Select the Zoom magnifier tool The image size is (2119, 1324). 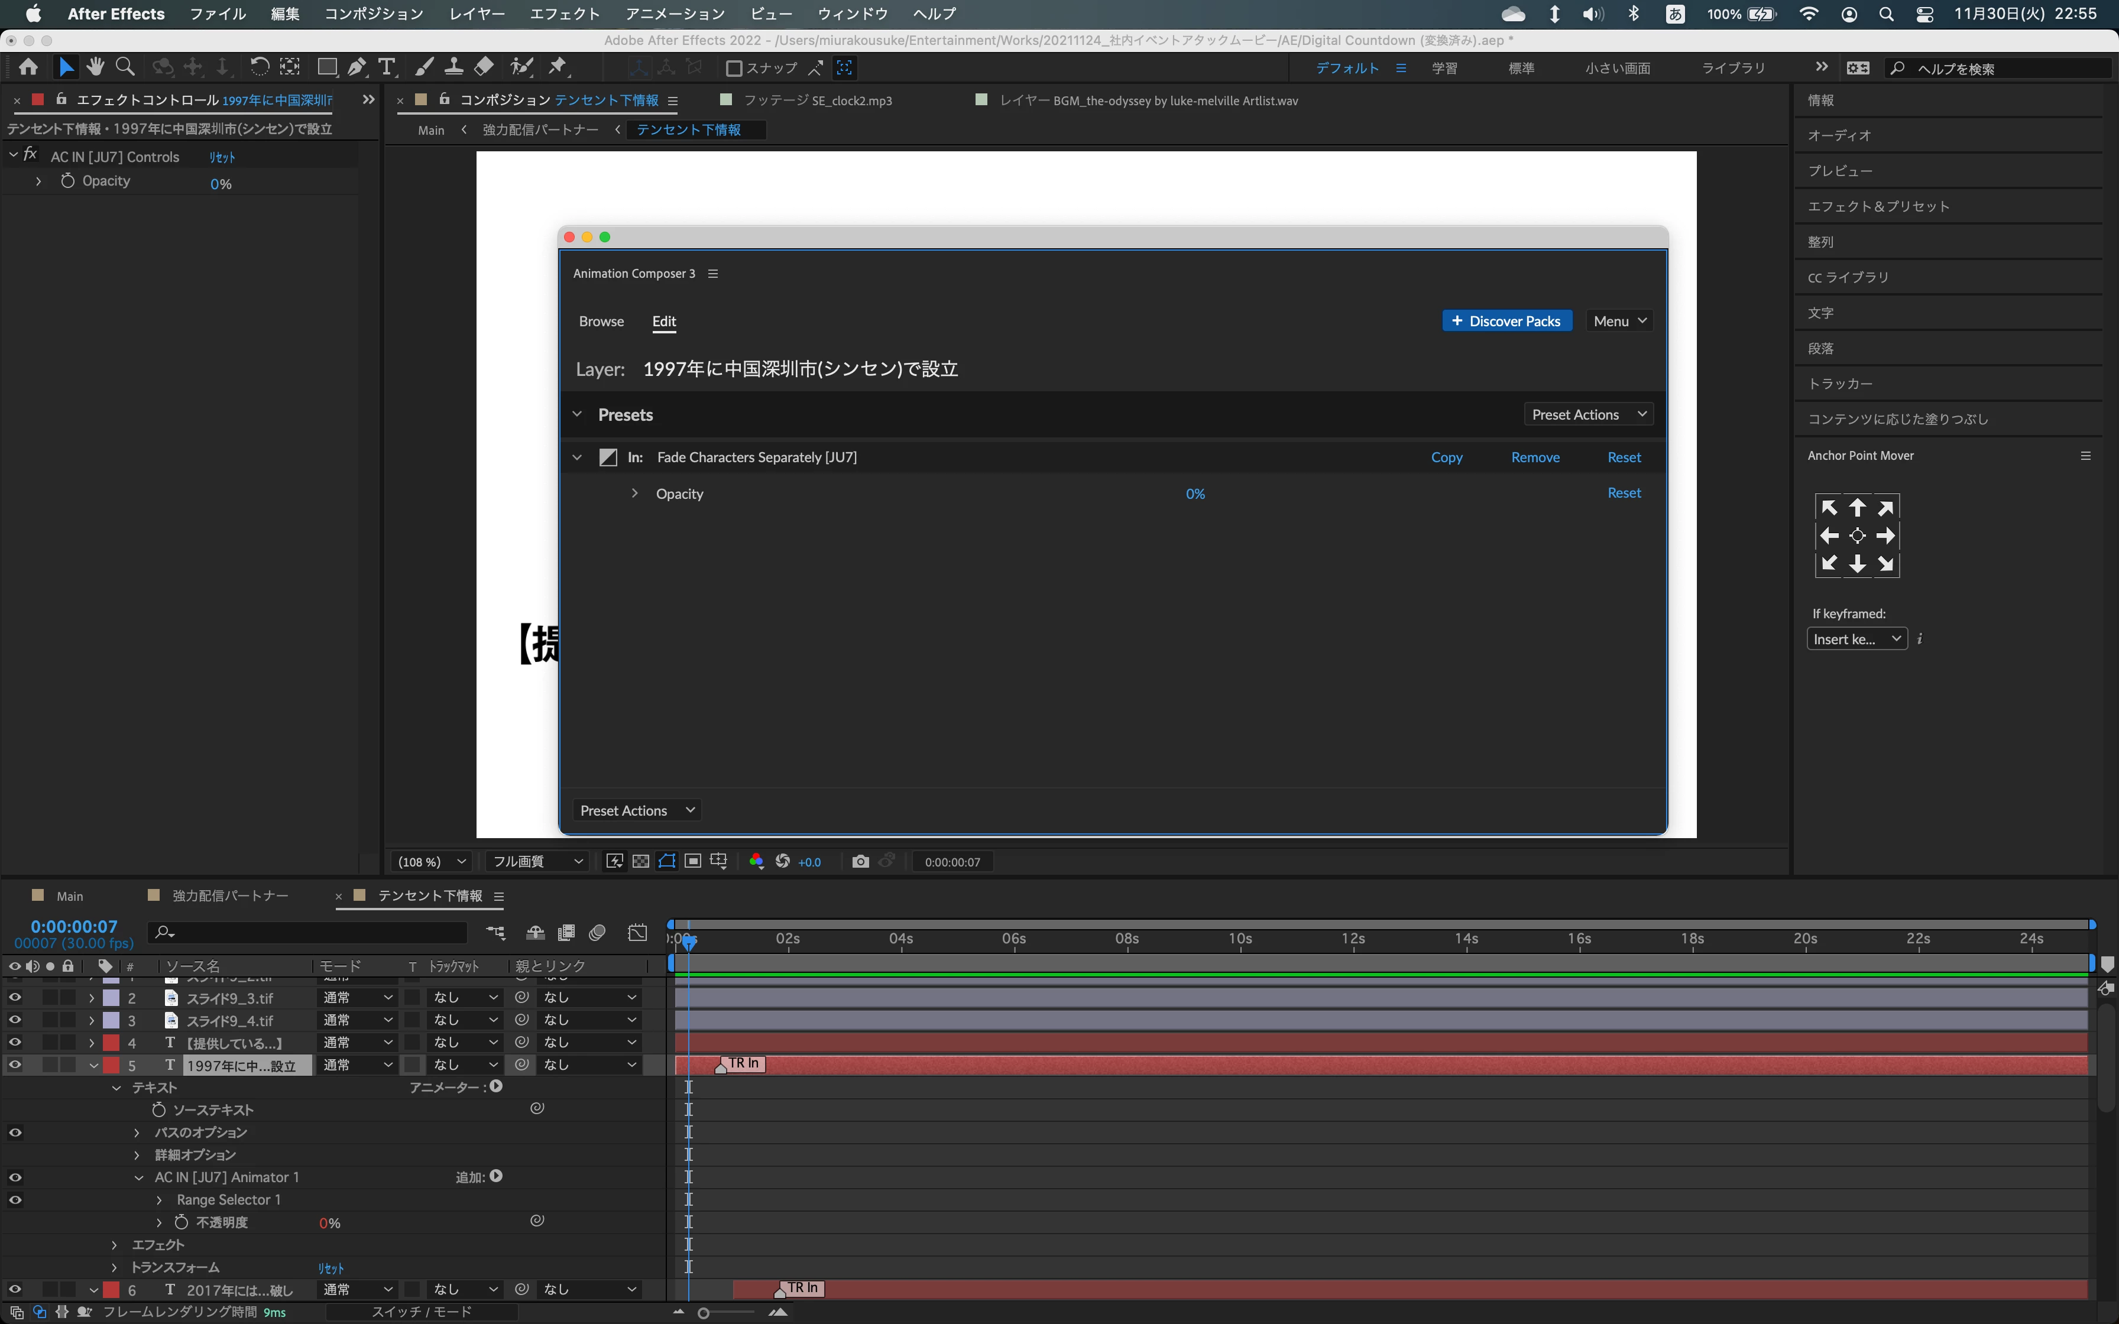coord(125,67)
